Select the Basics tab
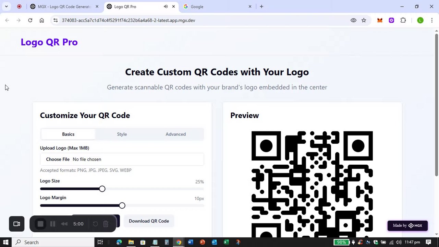The image size is (439, 247). click(68, 134)
